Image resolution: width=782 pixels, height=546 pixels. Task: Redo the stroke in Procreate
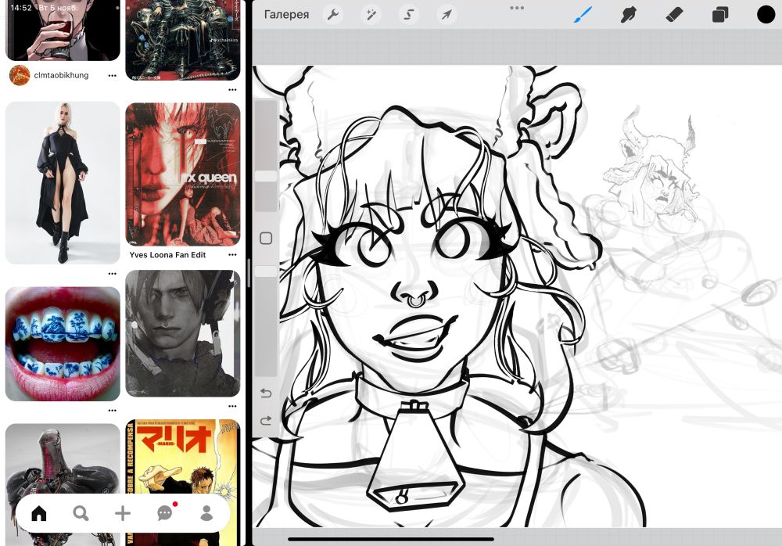(x=266, y=421)
